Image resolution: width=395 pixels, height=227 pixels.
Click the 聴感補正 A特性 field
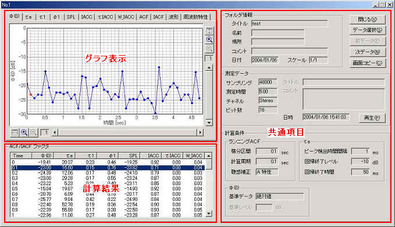267,172
